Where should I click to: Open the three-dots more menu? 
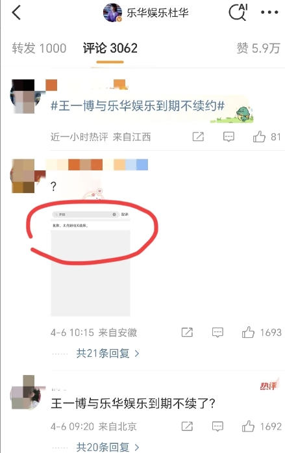point(269,12)
